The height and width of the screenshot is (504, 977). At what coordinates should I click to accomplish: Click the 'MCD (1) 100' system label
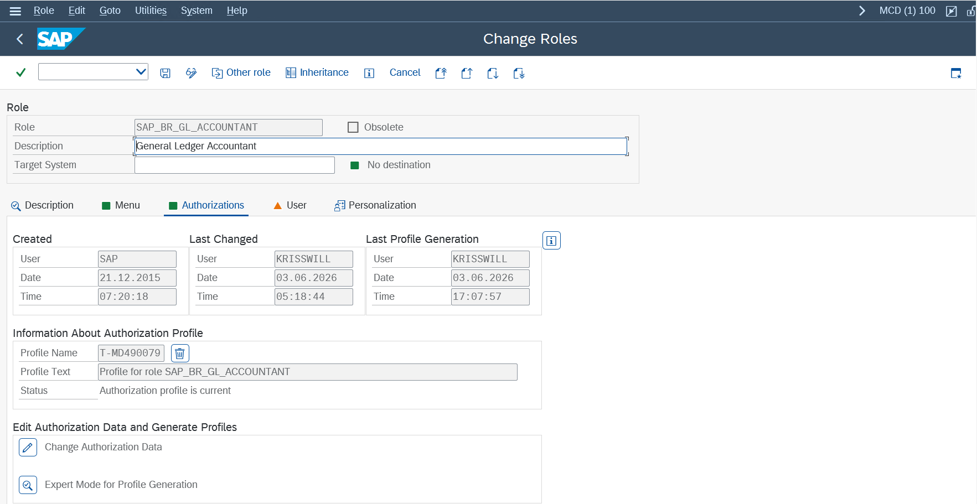pyautogui.click(x=907, y=11)
